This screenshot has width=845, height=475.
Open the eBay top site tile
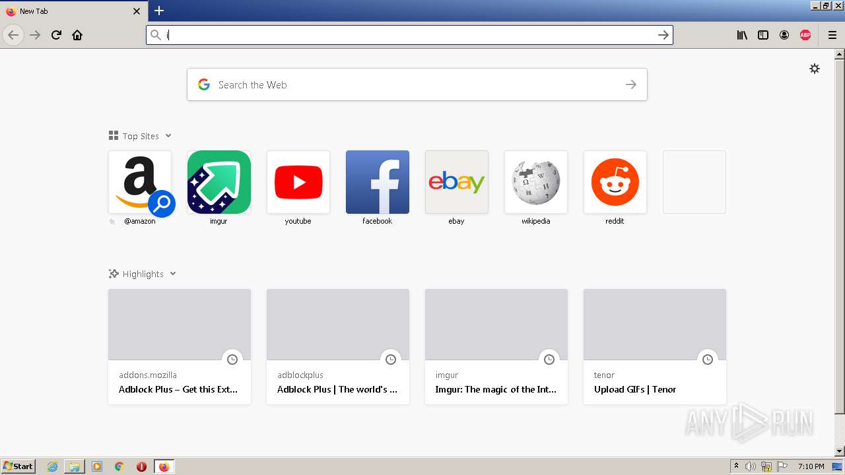457,182
